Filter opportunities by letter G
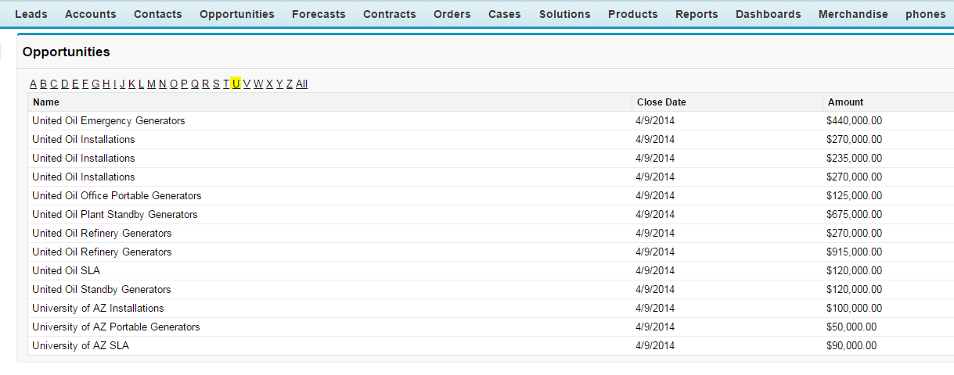This screenshot has height=375, width=954. coord(95,84)
